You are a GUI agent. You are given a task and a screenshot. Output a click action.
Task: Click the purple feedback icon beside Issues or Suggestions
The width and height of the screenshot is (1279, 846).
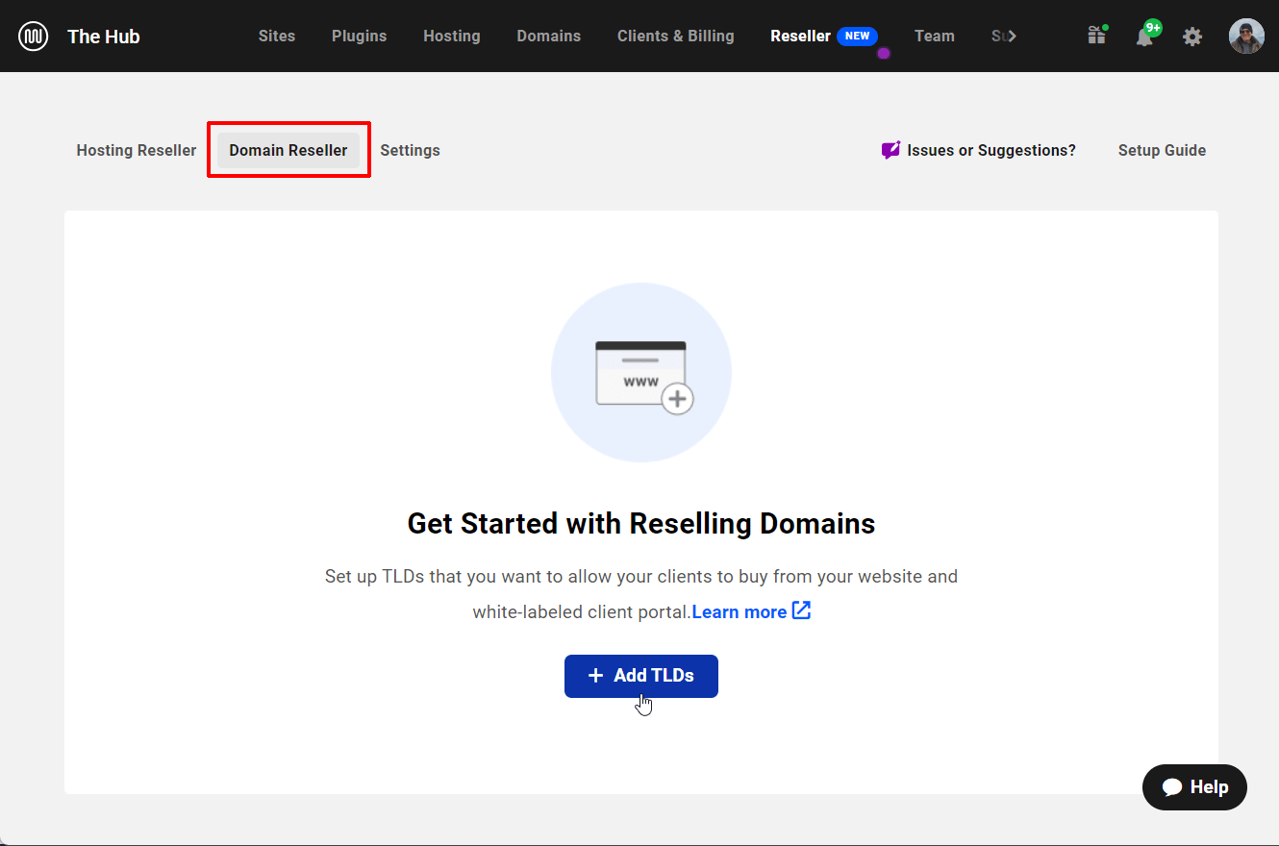pos(890,150)
